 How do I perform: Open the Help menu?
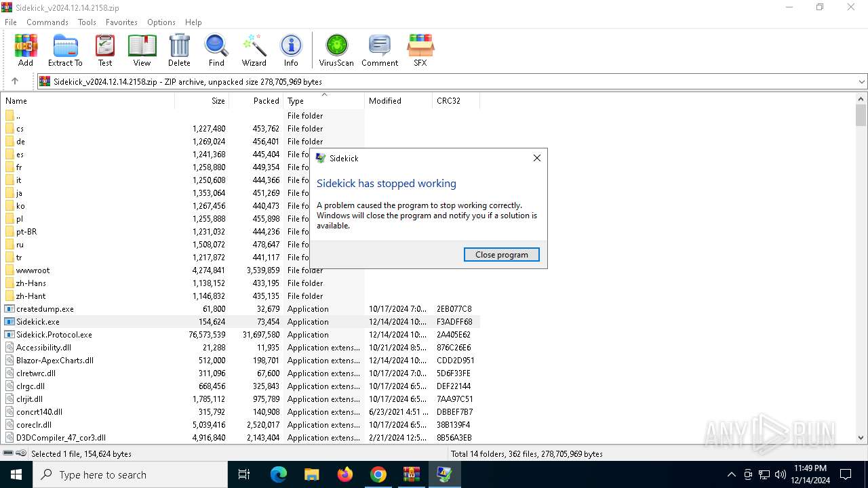click(193, 22)
